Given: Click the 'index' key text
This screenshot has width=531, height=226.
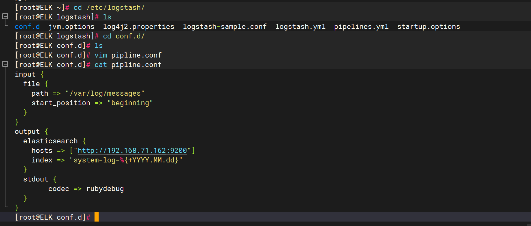Looking at the screenshot, I should pos(42,160).
